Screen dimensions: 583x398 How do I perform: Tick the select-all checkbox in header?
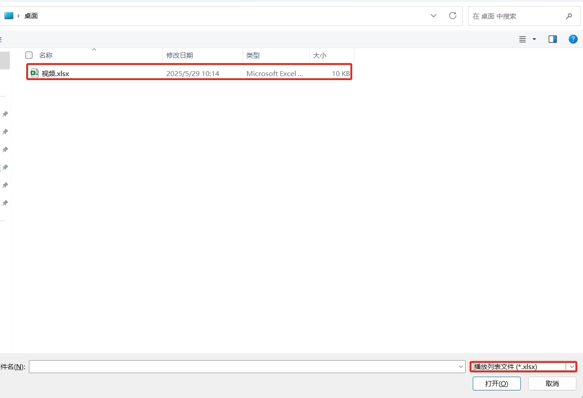29,55
